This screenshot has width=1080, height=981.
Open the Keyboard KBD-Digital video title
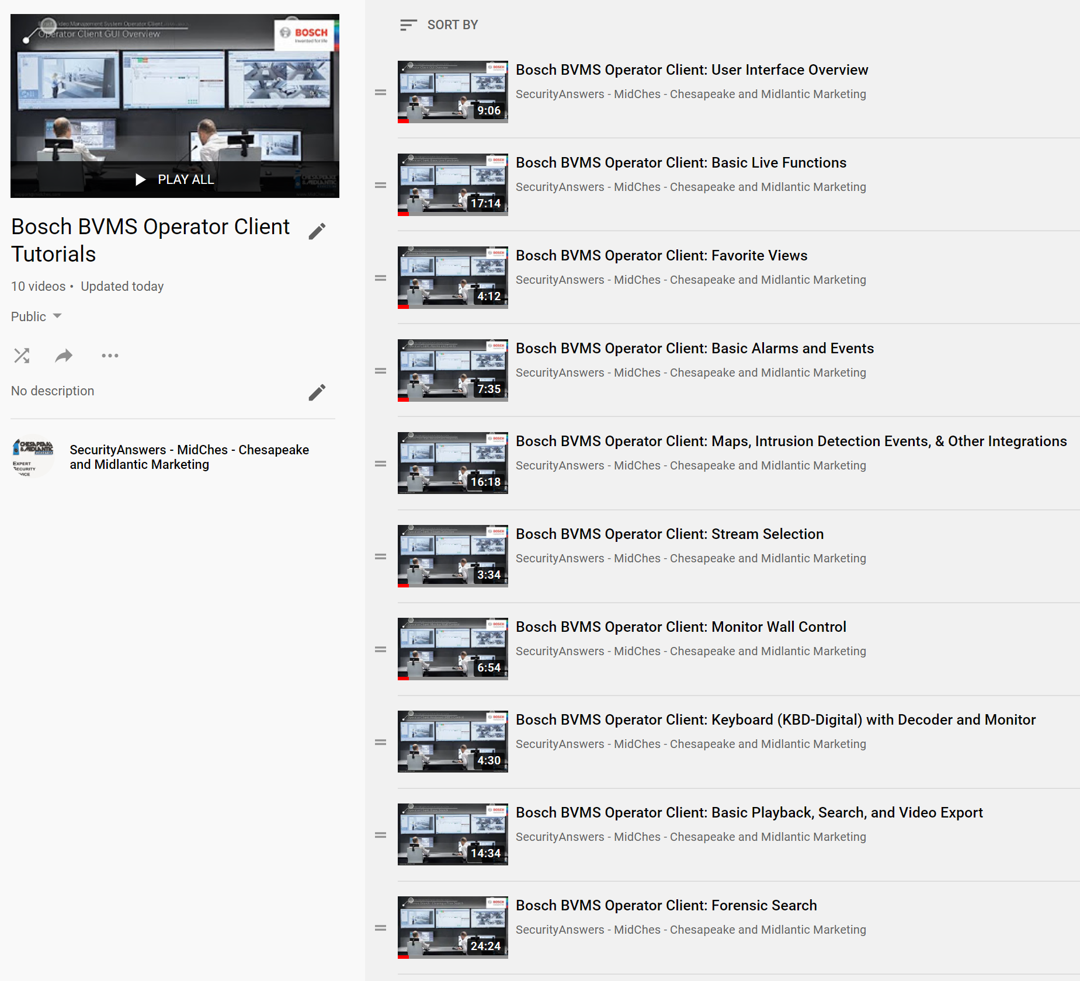click(x=775, y=719)
